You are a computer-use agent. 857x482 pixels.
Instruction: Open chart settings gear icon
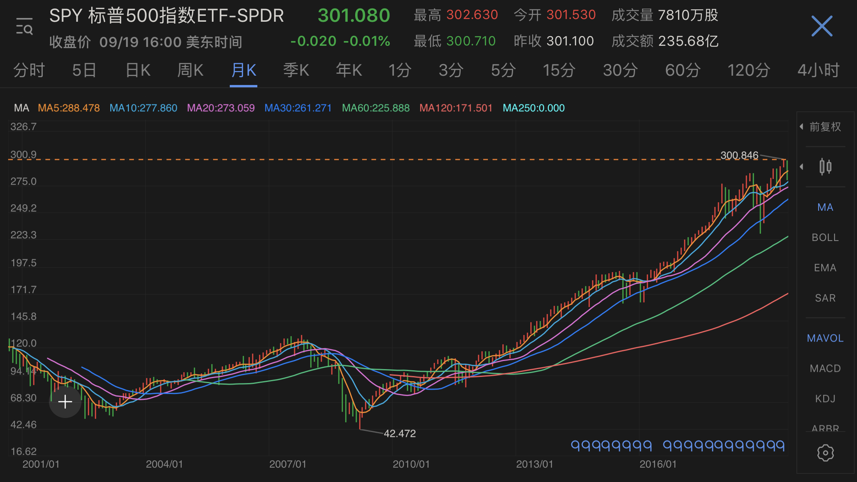[x=825, y=453]
